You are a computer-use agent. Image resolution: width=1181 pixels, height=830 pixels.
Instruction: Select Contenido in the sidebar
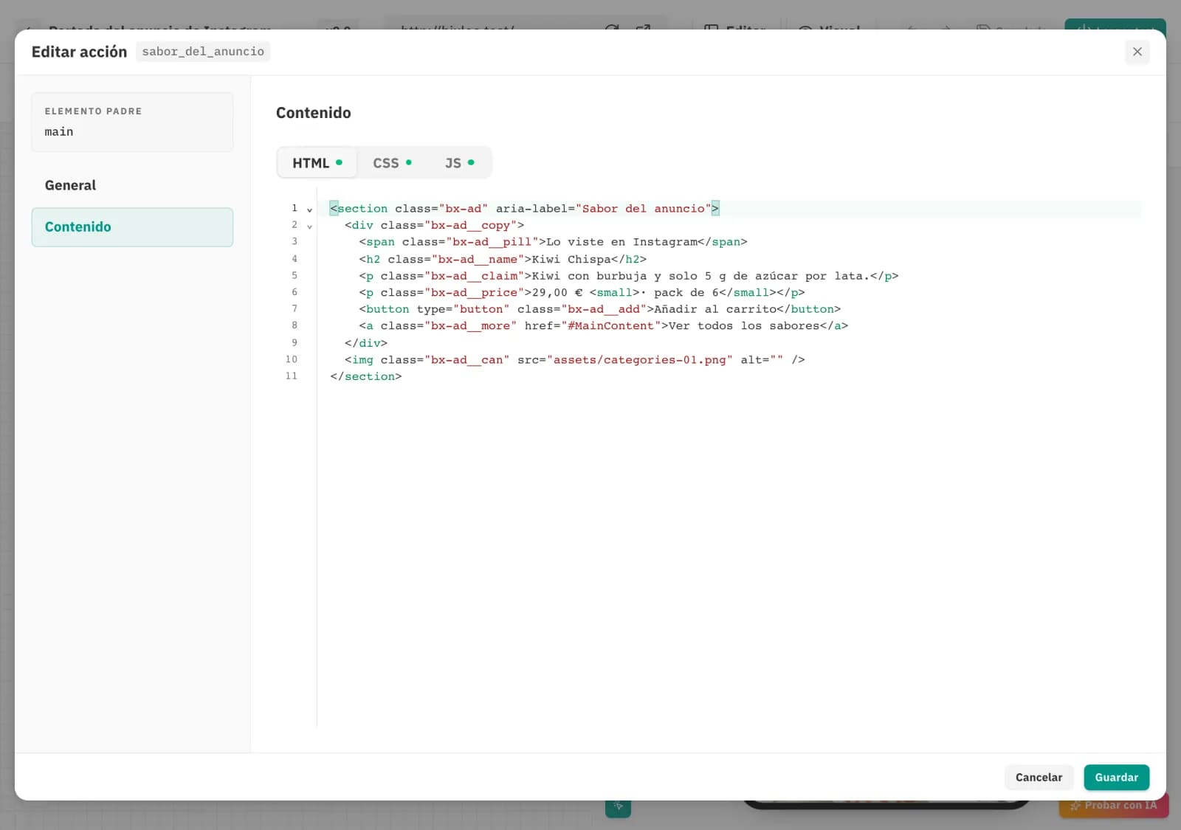click(x=132, y=227)
